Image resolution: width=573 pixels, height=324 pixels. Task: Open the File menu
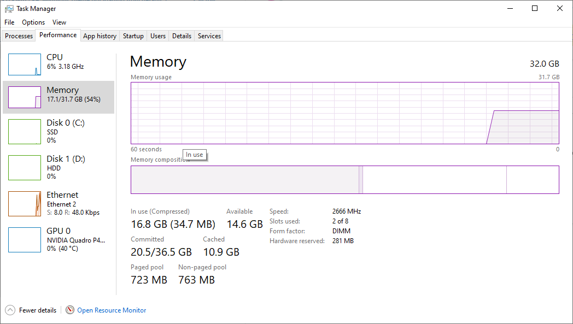[x=9, y=22]
